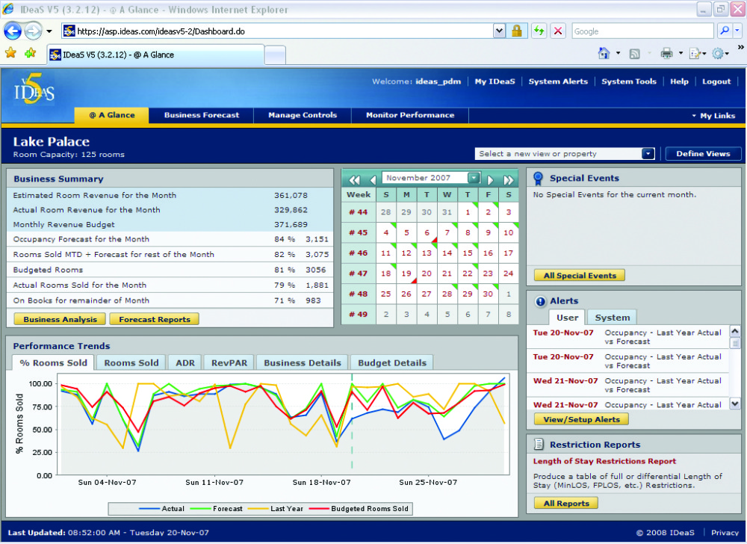Click in the address bar URL field
The width and height of the screenshot is (747, 544).
(x=283, y=31)
